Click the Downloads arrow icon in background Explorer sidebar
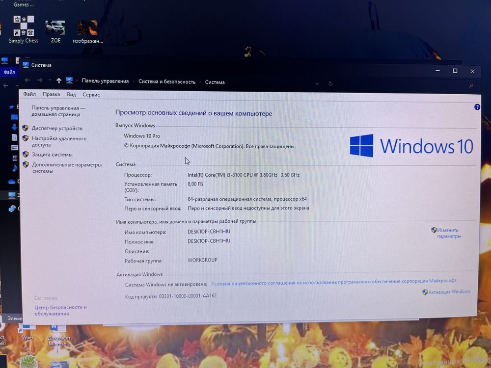Image resolution: width=491 pixels, height=368 pixels. 14,127
